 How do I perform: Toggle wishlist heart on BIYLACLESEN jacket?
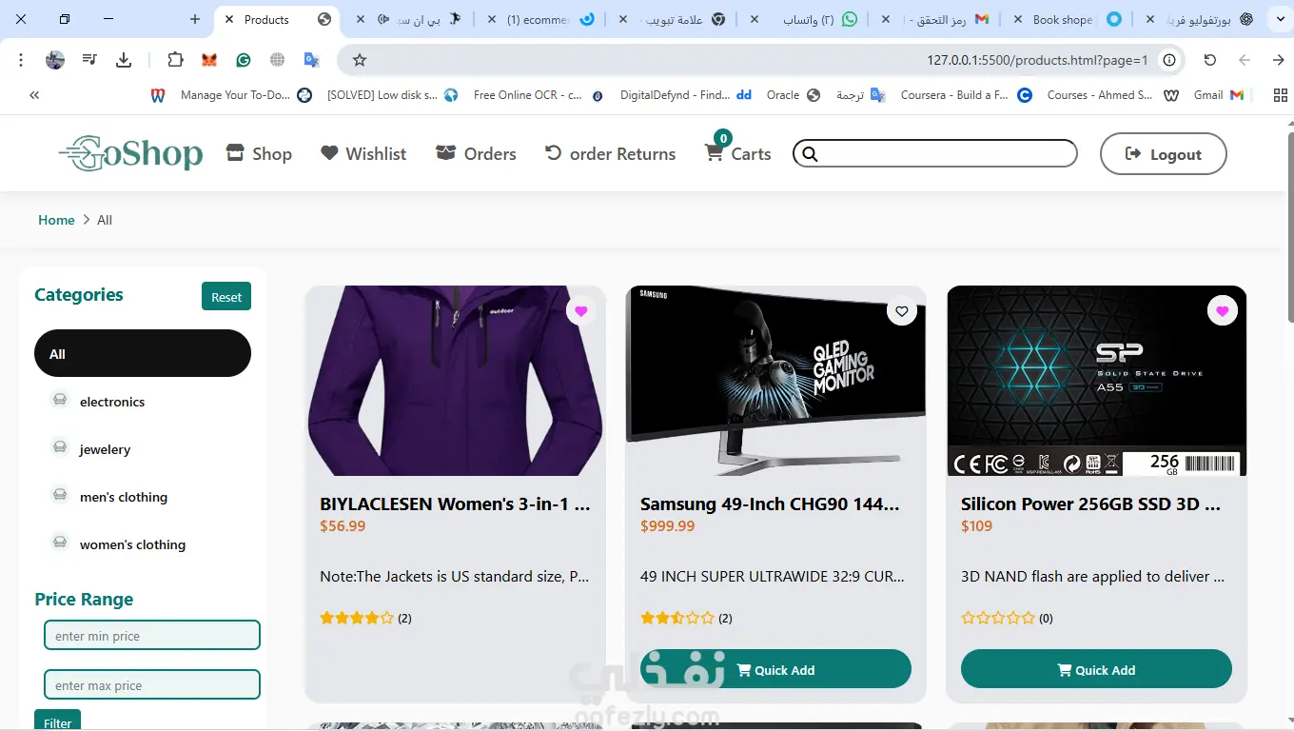[581, 310]
